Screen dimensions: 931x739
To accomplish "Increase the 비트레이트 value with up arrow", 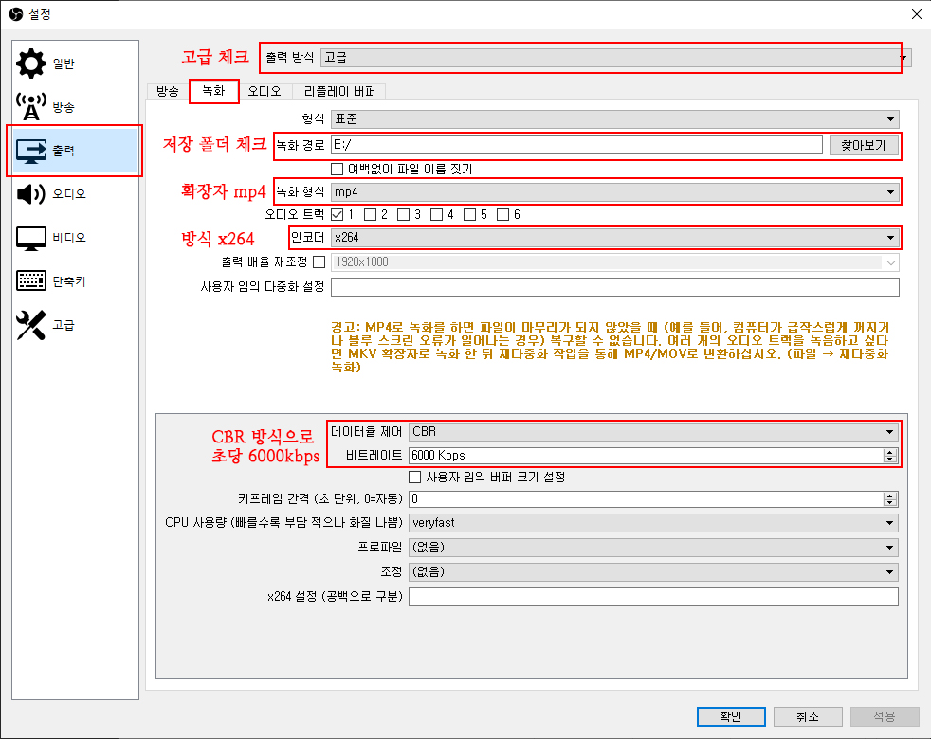I will pos(889,452).
